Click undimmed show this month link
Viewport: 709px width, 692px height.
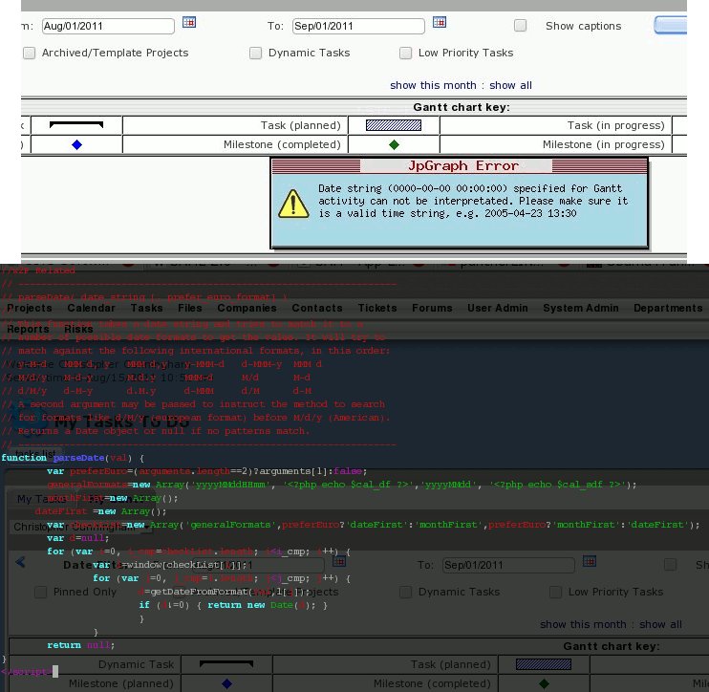click(x=433, y=85)
